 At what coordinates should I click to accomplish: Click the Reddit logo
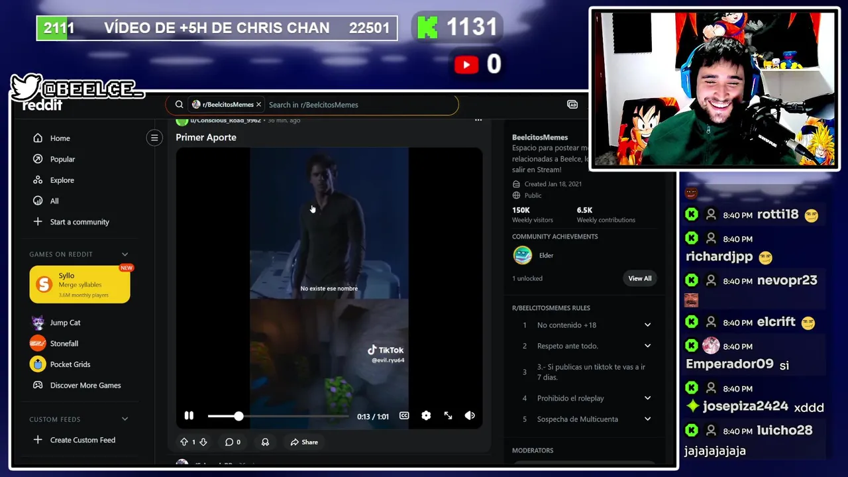click(42, 105)
